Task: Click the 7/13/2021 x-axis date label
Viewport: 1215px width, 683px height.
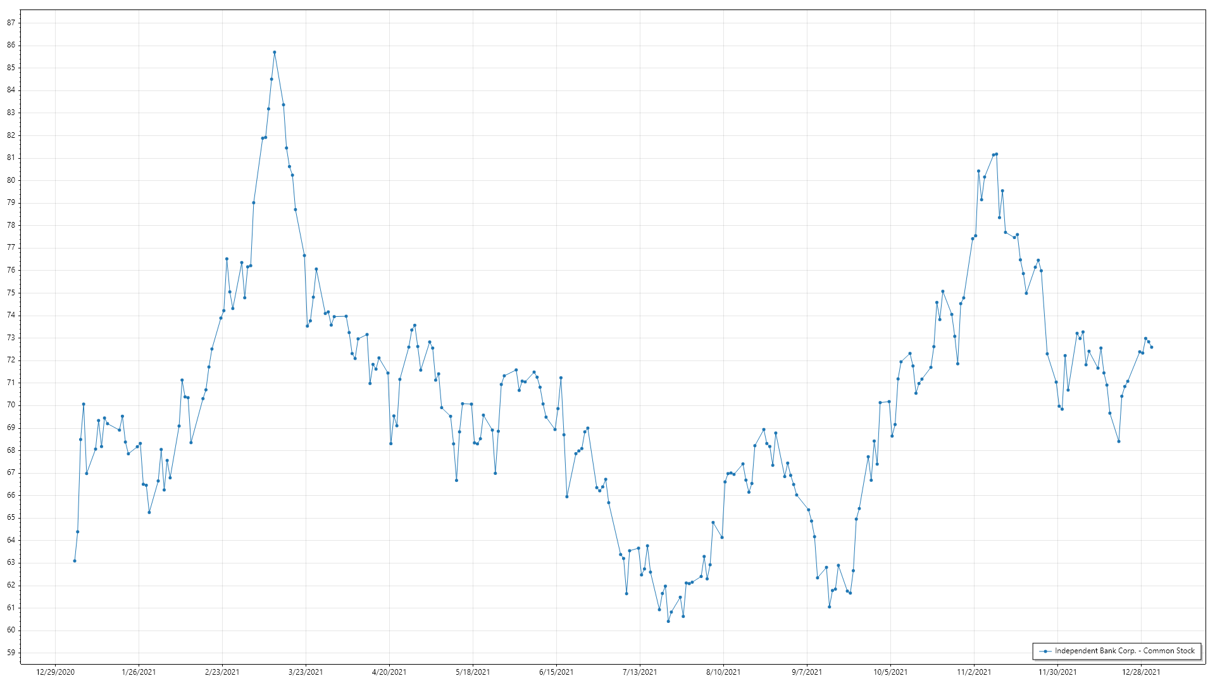Action: coord(640,672)
